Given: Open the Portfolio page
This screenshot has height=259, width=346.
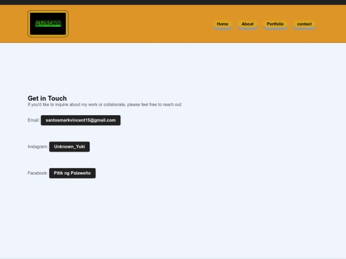Looking at the screenshot, I should 275,24.
